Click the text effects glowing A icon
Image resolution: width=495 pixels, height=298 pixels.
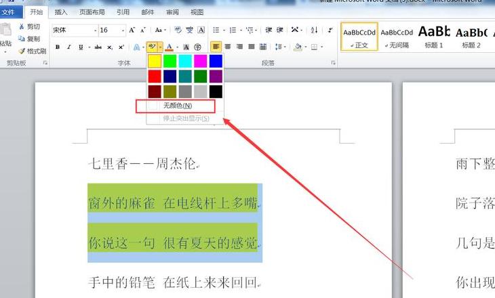[x=136, y=47]
